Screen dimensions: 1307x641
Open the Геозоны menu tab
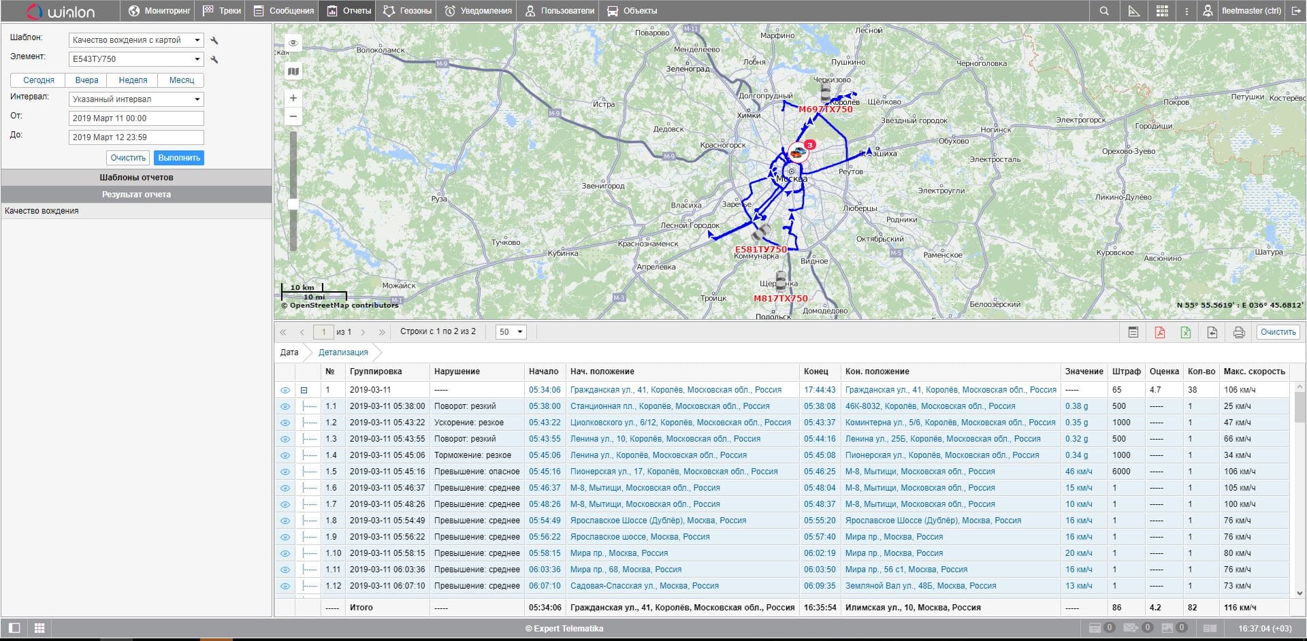point(407,11)
